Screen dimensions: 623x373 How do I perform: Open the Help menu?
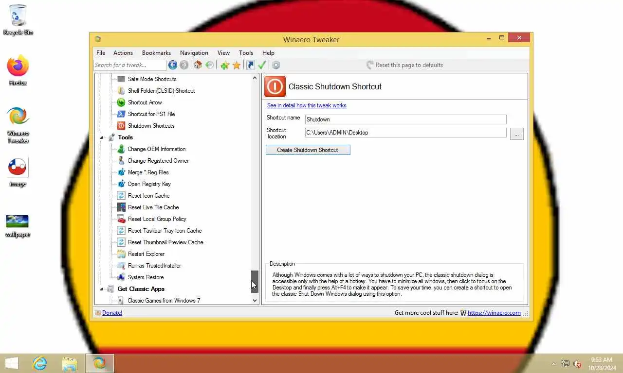click(x=268, y=53)
